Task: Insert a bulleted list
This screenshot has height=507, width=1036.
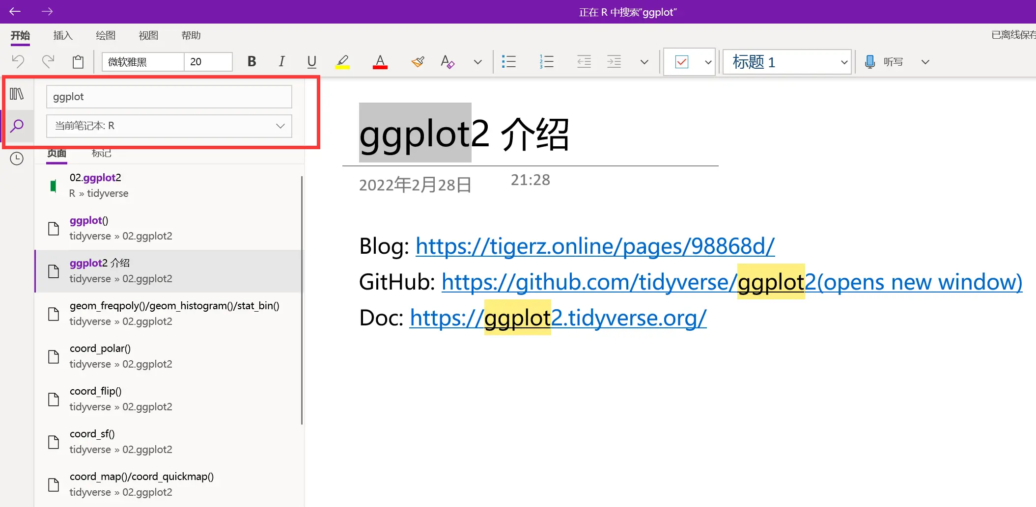Action: [509, 62]
